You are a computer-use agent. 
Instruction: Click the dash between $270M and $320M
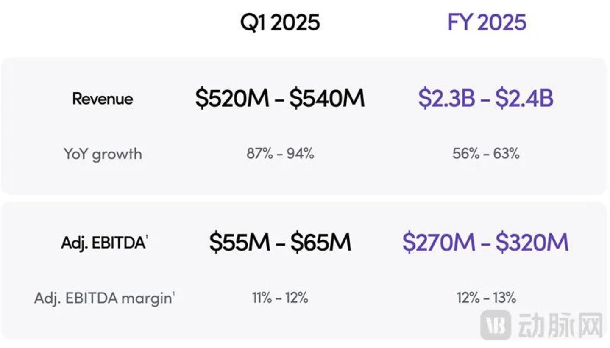click(x=485, y=244)
